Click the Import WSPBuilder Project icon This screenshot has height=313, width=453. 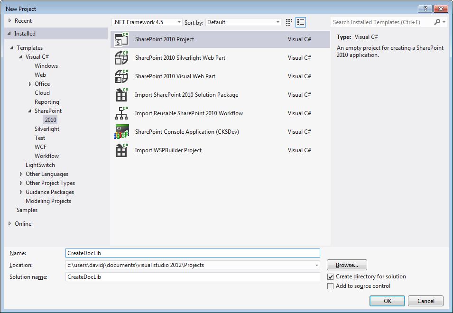[x=121, y=150]
